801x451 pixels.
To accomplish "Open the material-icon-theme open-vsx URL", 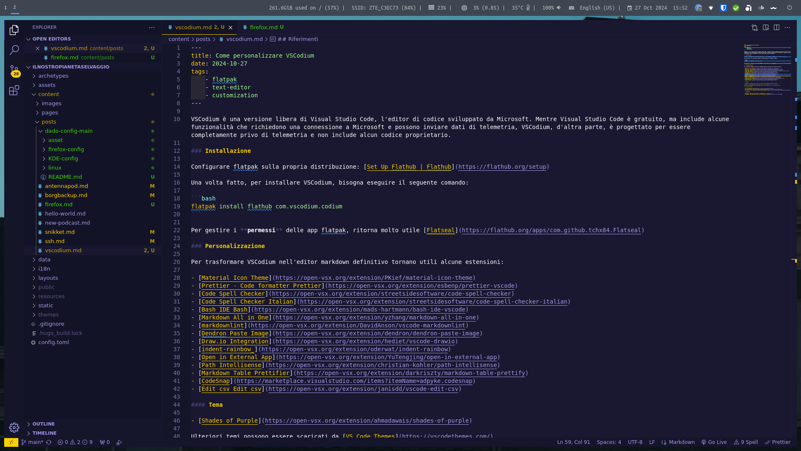I will coord(374,278).
